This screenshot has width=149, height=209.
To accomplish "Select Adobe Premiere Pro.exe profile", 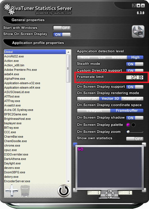I will point(35,70).
